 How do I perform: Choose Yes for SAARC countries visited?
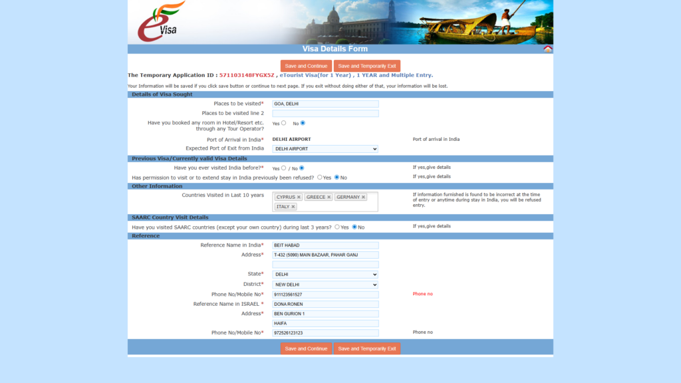point(337,227)
